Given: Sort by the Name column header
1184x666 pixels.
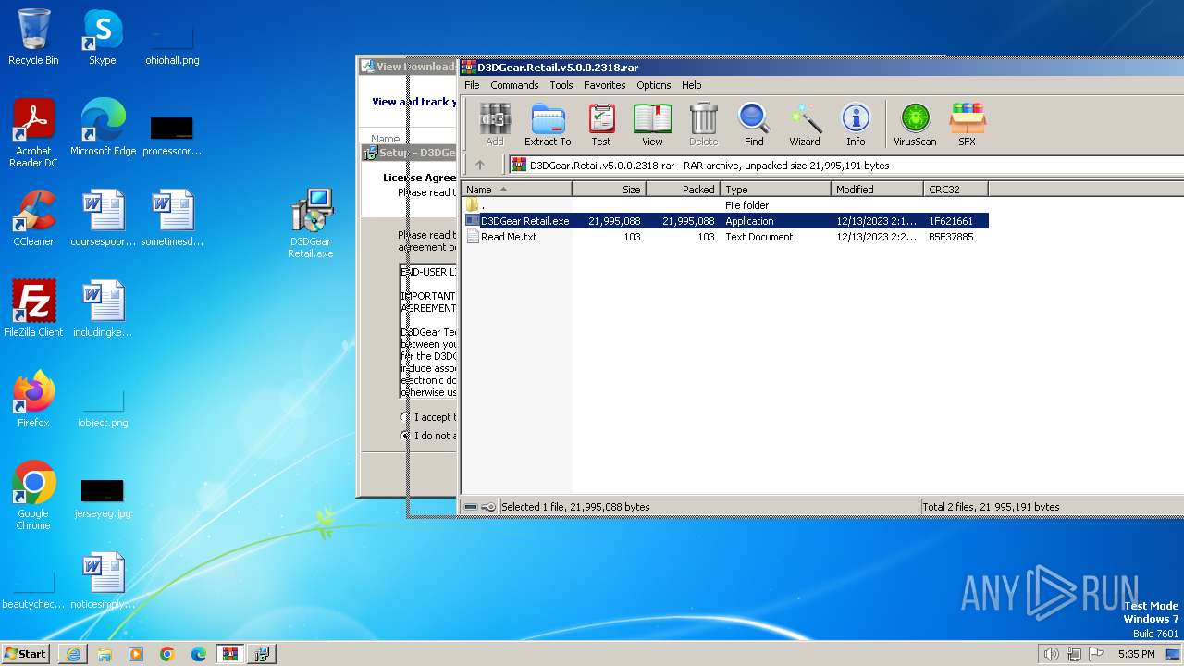Looking at the screenshot, I should pyautogui.click(x=516, y=190).
